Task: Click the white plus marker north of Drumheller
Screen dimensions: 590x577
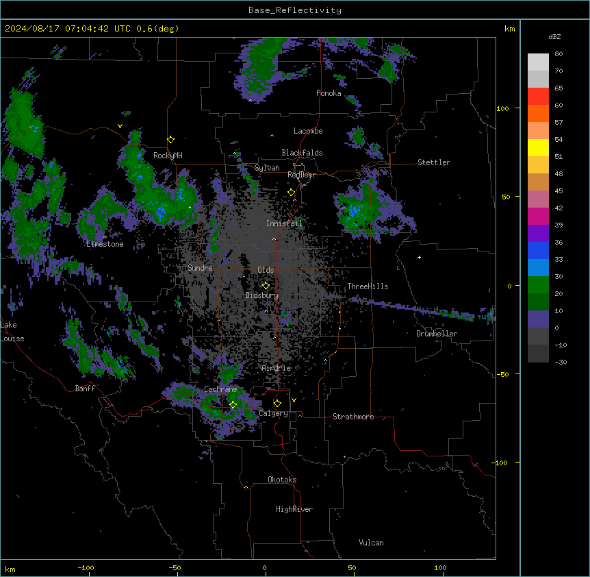Action: [419, 257]
